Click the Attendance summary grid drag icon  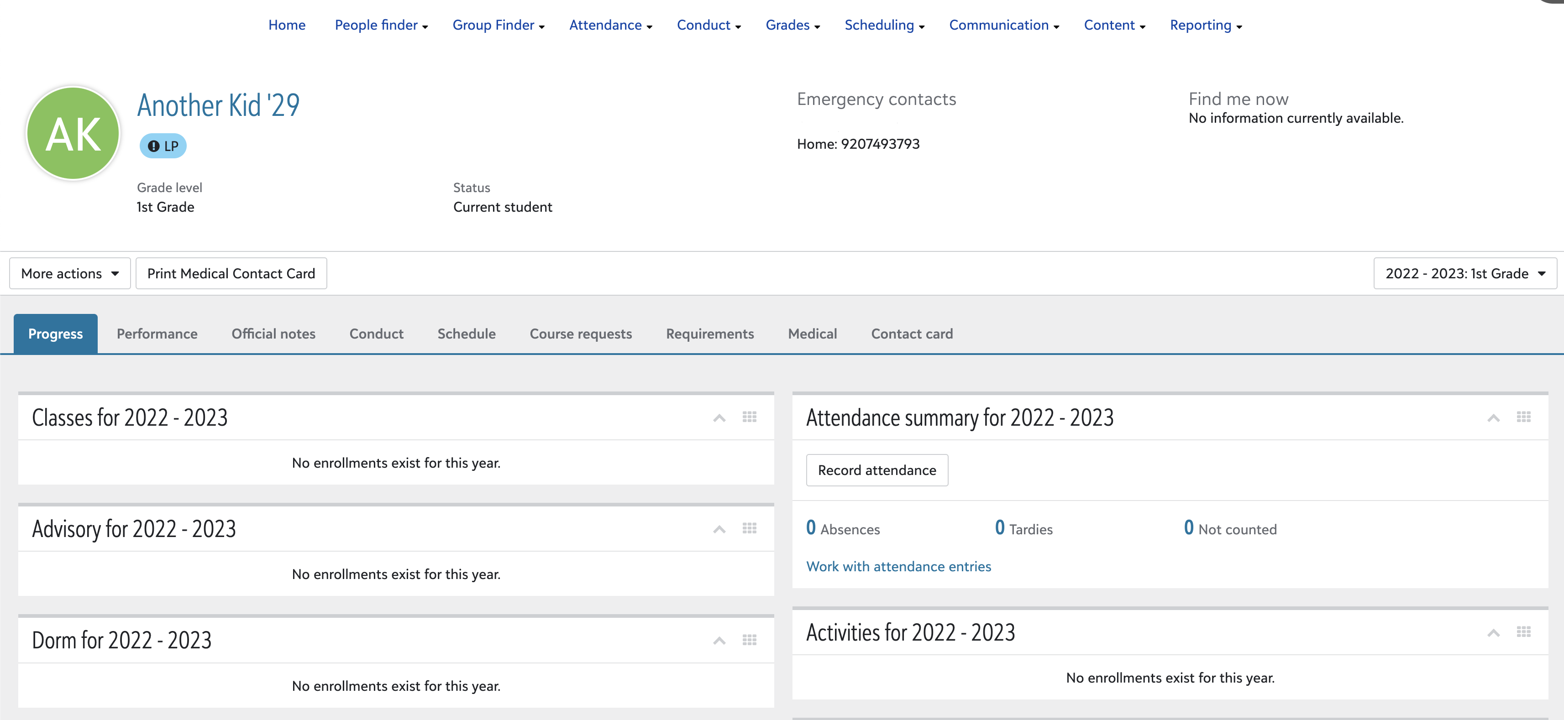pyautogui.click(x=1523, y=417)
